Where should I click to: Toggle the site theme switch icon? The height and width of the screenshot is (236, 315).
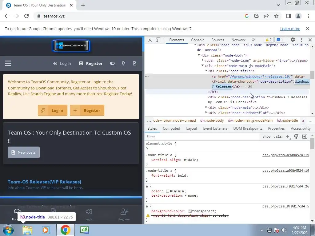112,63
